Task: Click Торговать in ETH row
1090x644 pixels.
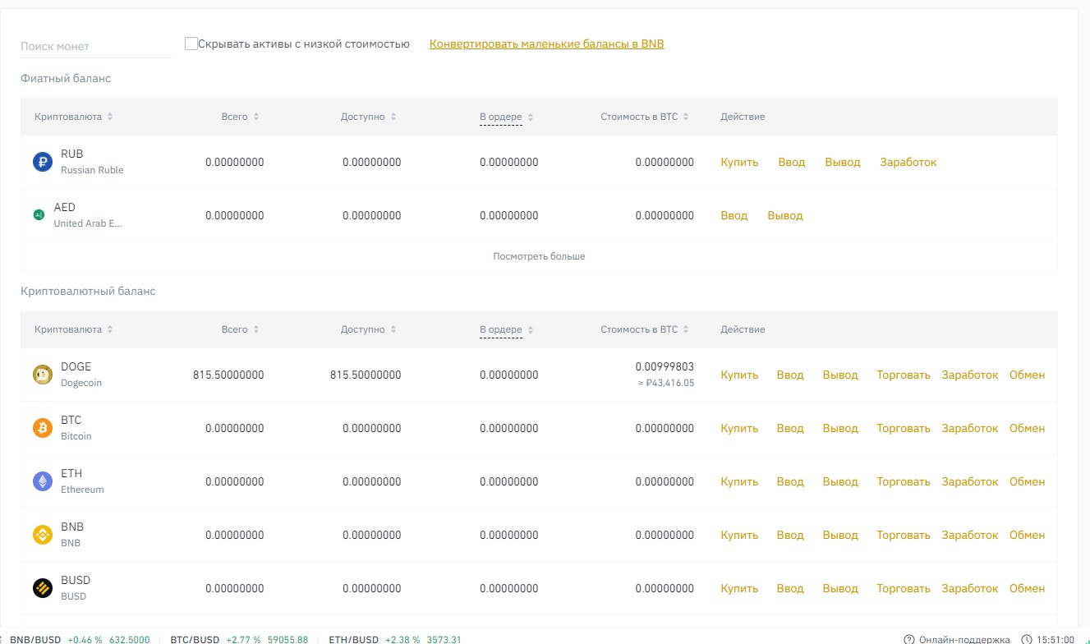Action: coord(904,481)
